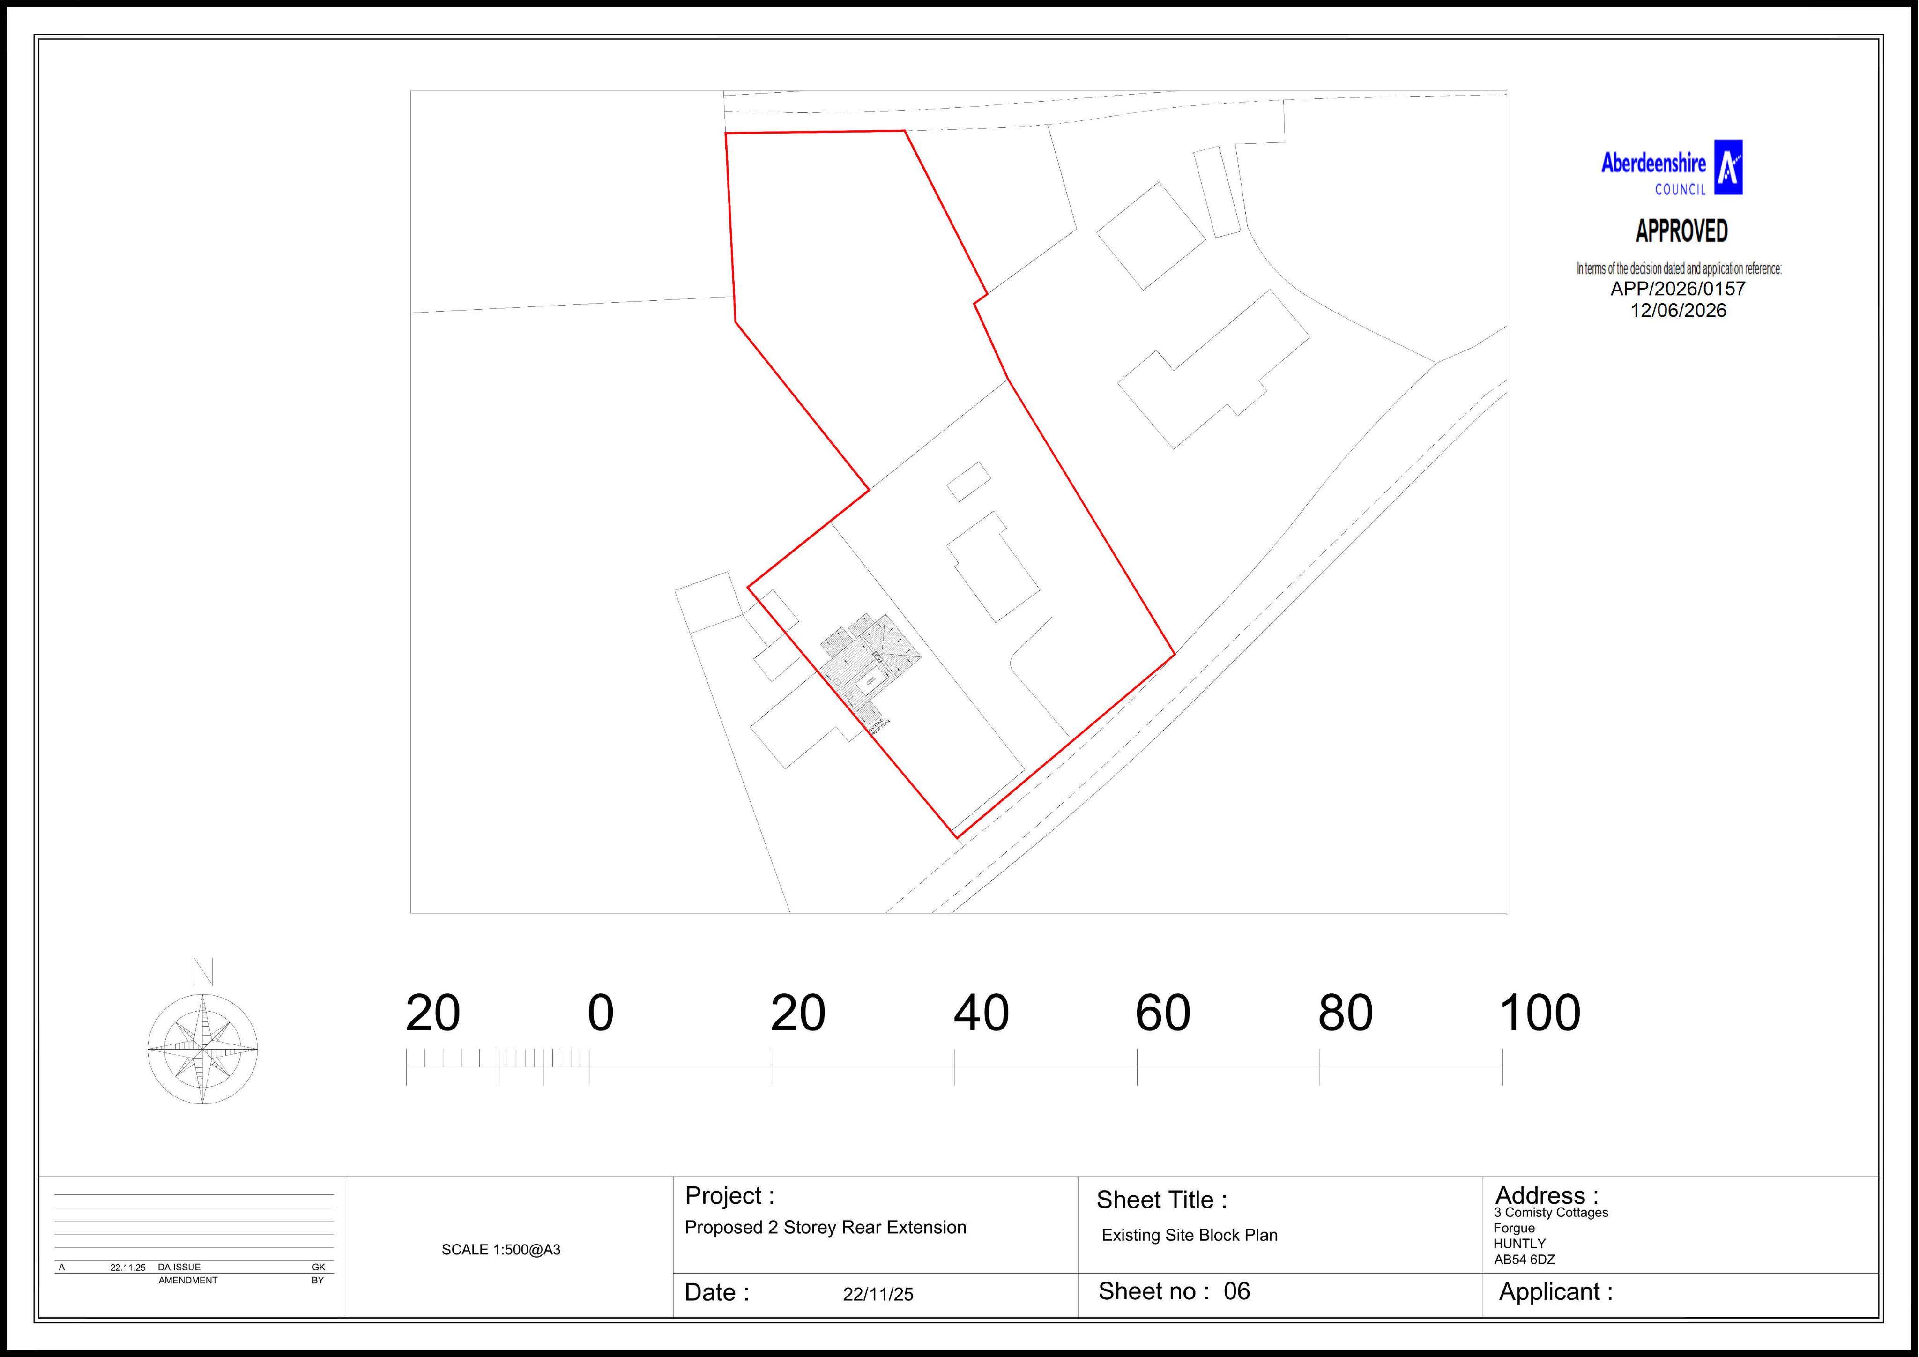Click the 'Existing Site Block Plan' title

click(x=1190, y=1235)
